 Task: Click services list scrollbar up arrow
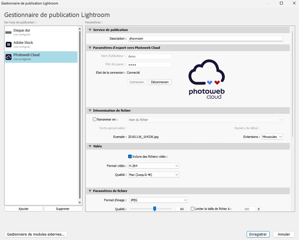80,29
